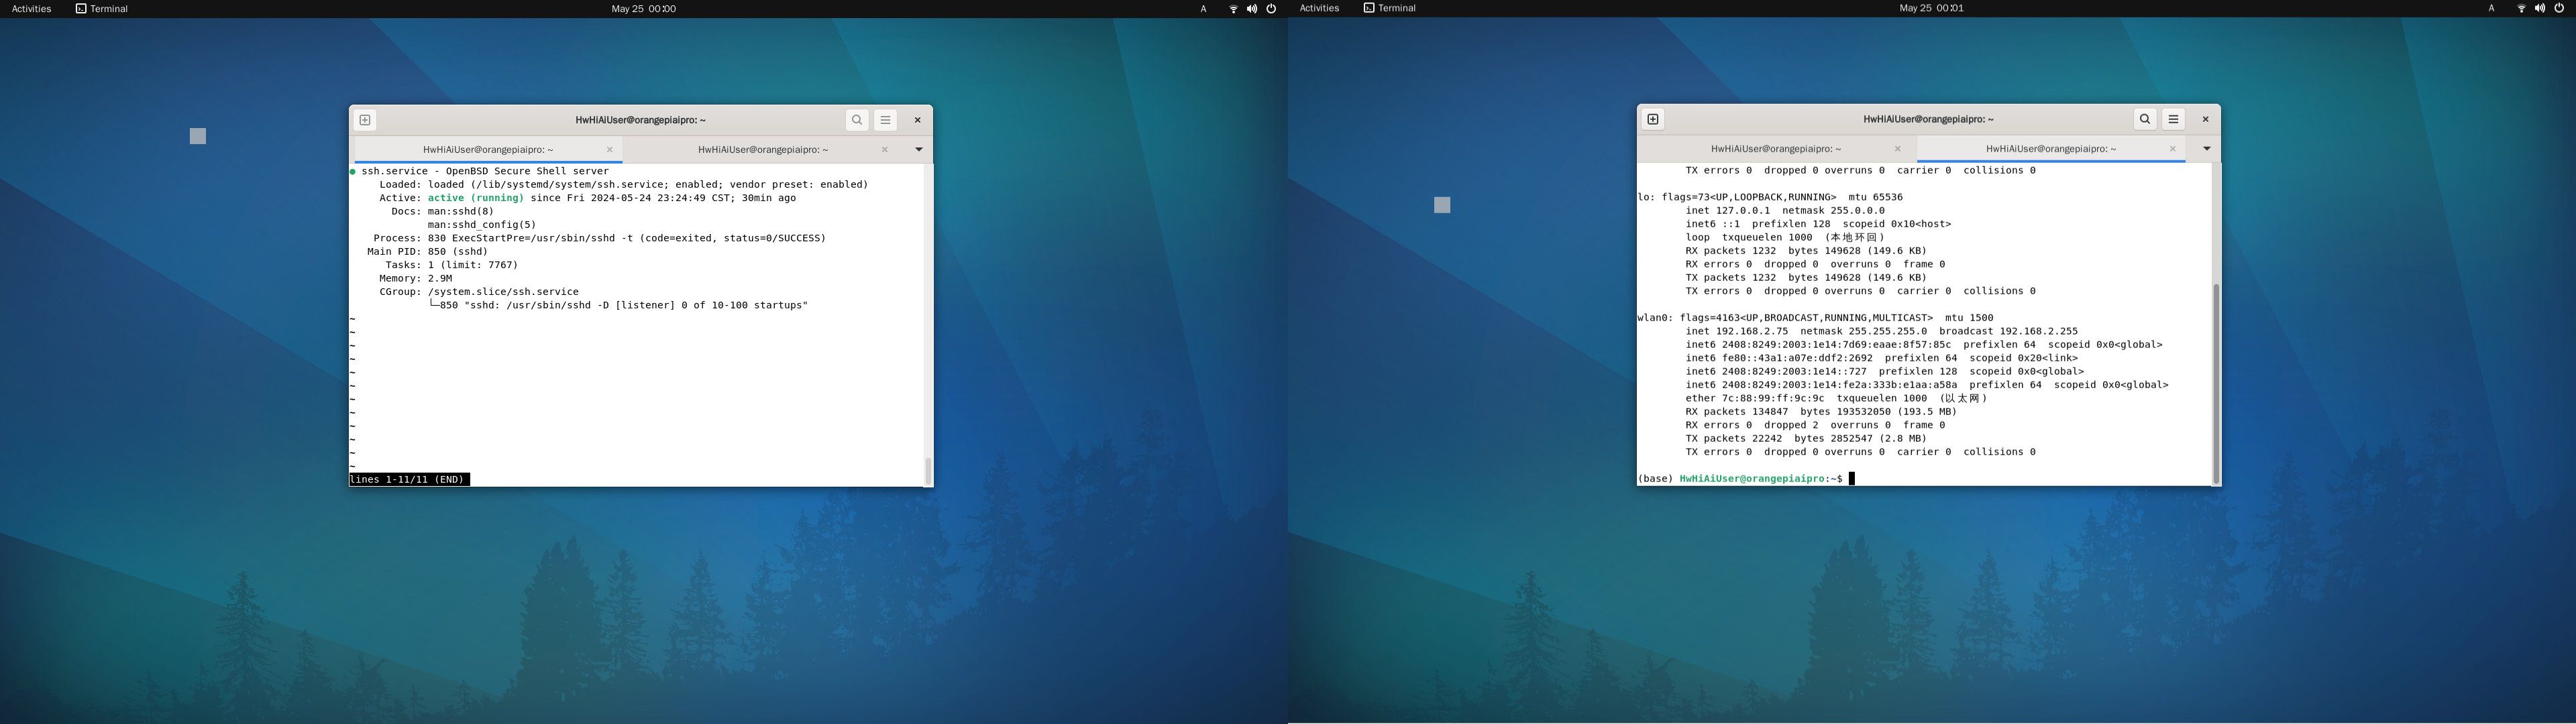Click search icon in wlan0 output terminal window
The width and height of the screenshot is (2576, 724).
2145,119
